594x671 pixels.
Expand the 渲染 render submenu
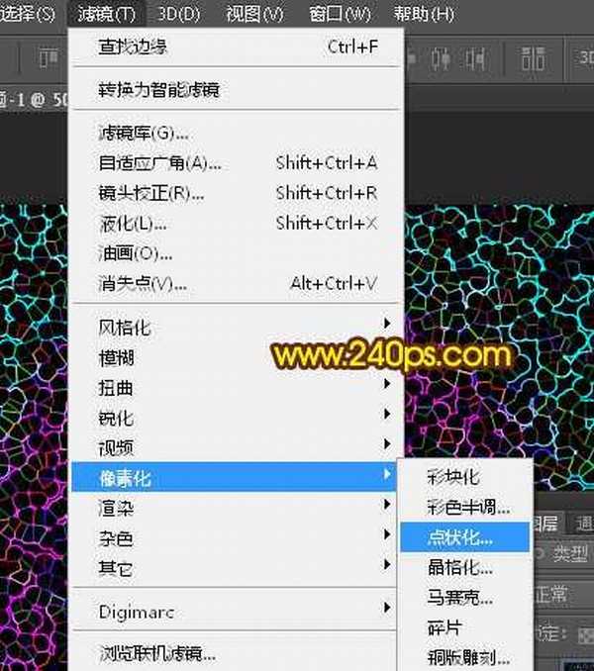[x=116, y=509]
